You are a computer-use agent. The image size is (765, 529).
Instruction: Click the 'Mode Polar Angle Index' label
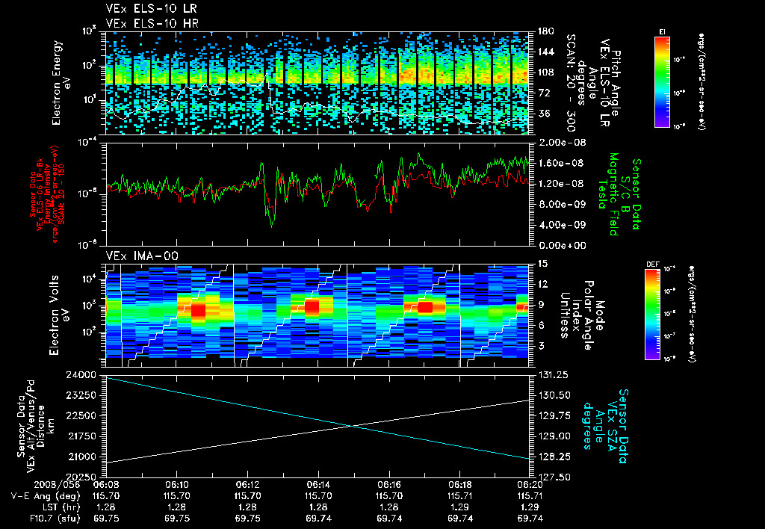point(581,315)
